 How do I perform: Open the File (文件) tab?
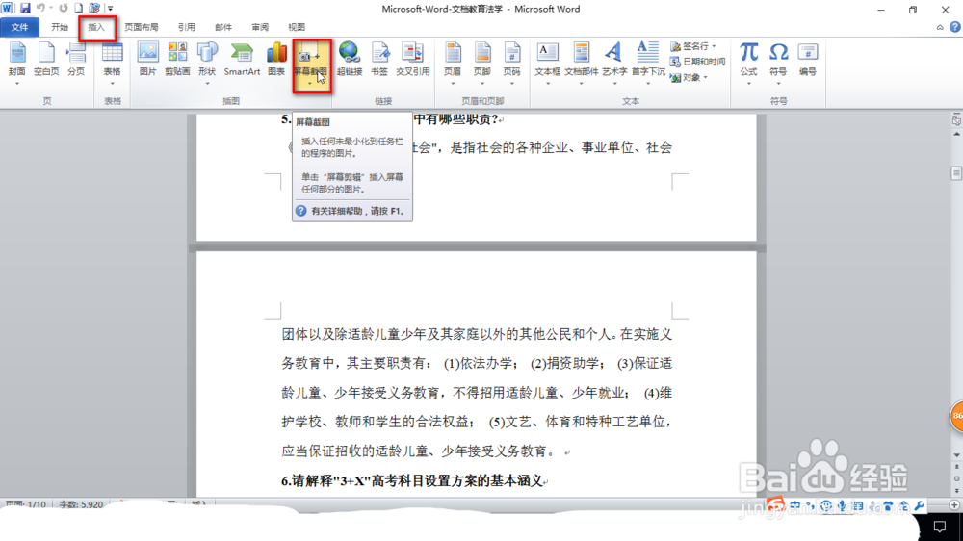click(19, 27)
